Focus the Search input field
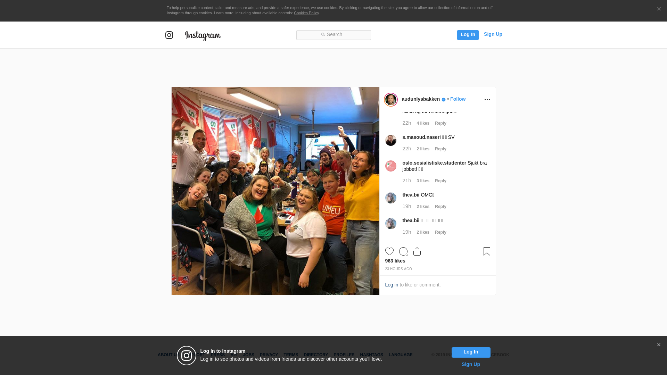Image resolution: width=667 pixels, height=375 pixels. tap(333, 35)
